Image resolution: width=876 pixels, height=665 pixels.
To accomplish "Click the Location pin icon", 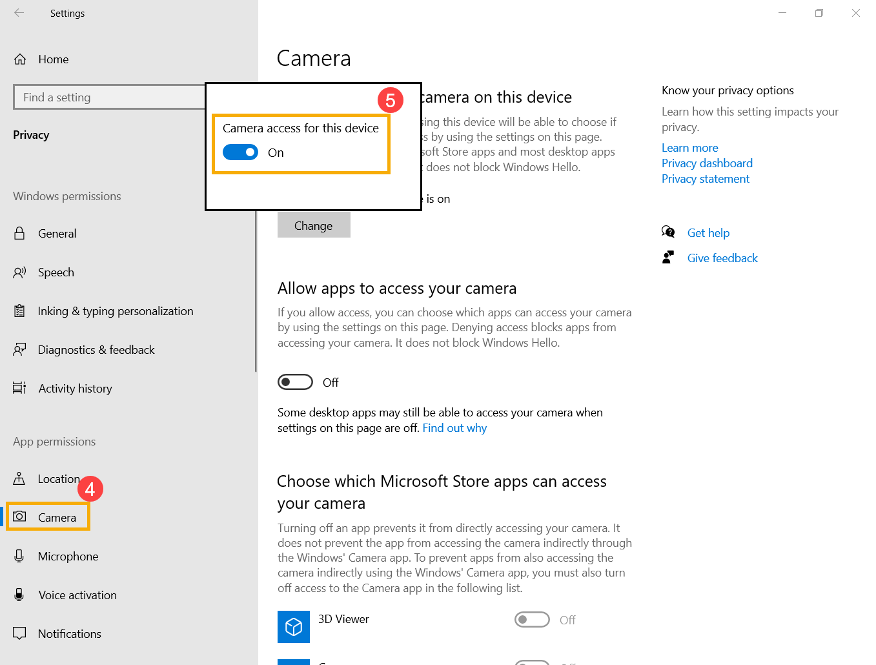I will 20,478.
